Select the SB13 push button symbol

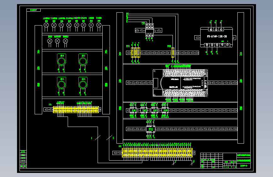click(83, 83)
